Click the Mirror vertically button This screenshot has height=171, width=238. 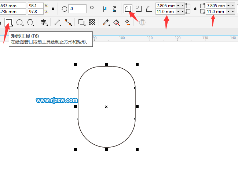[114, 8]
